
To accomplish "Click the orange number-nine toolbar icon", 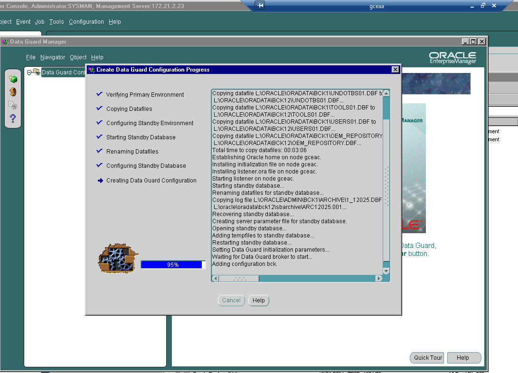I will (13, 92).
